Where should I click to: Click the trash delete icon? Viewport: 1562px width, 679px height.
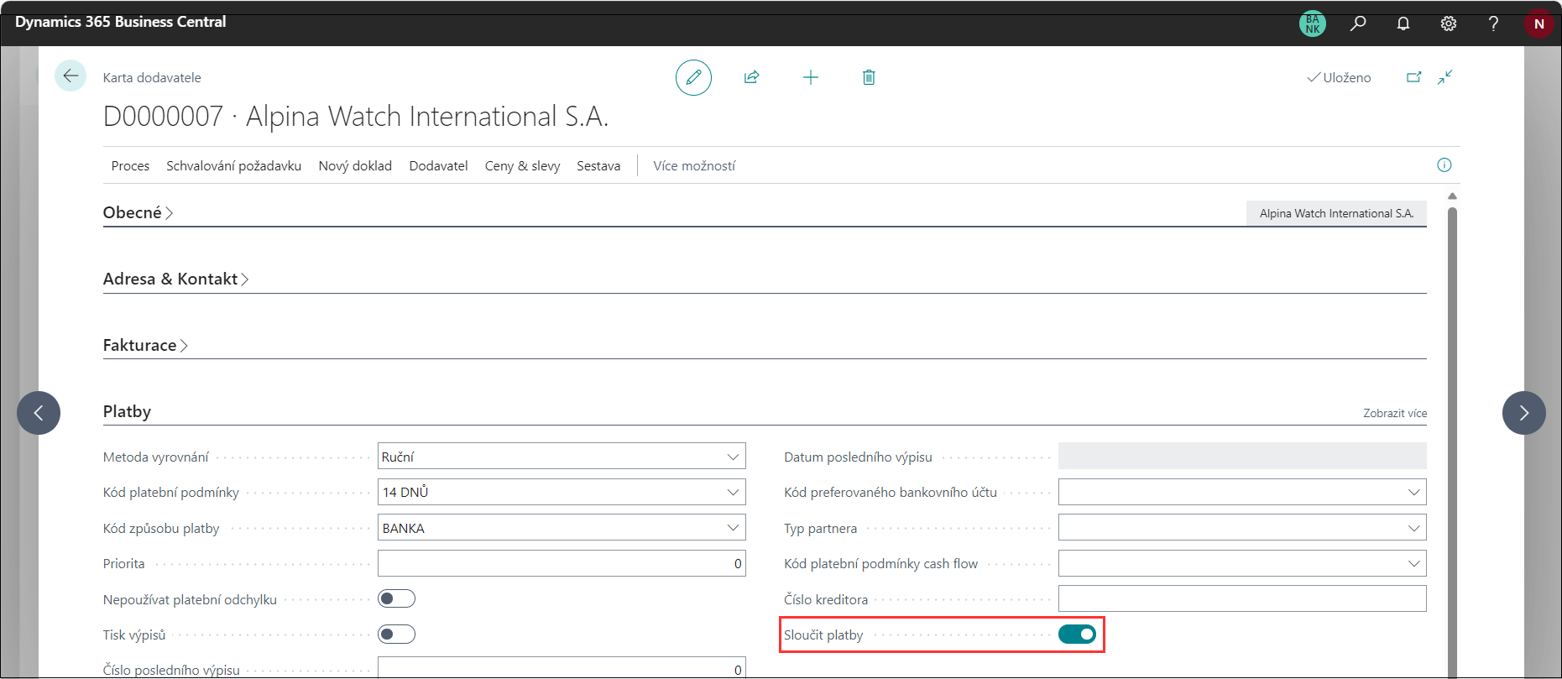(869, 77)
